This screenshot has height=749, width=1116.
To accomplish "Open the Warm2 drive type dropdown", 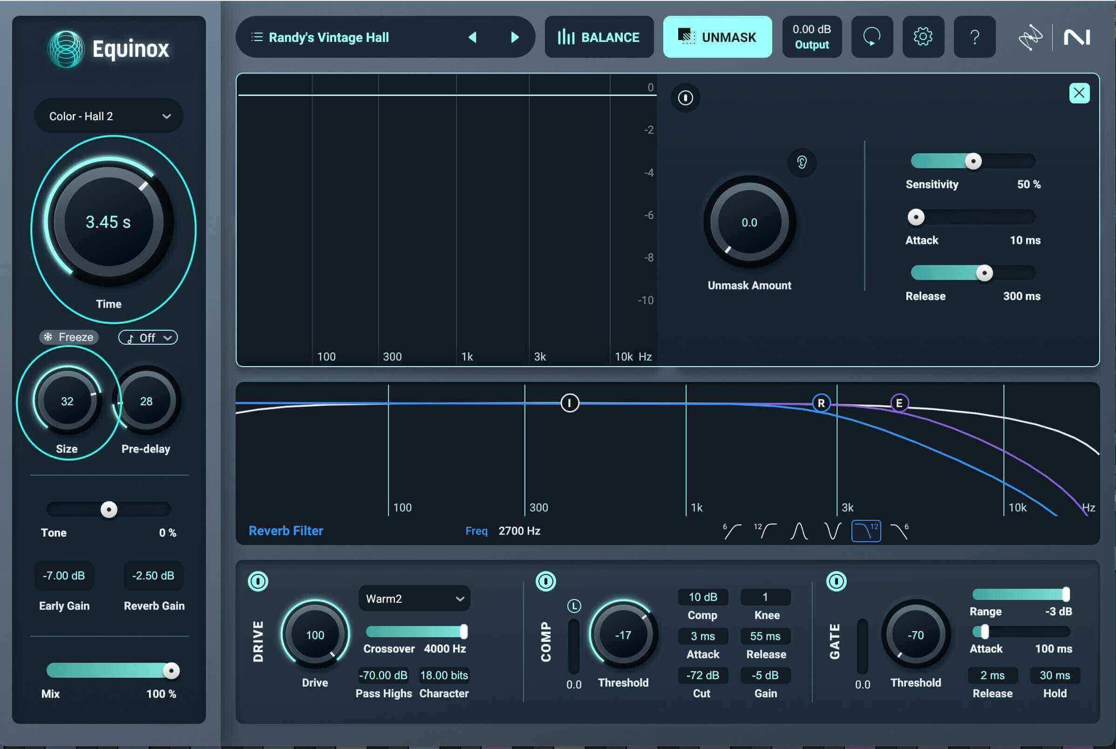I will click(415, 599).
